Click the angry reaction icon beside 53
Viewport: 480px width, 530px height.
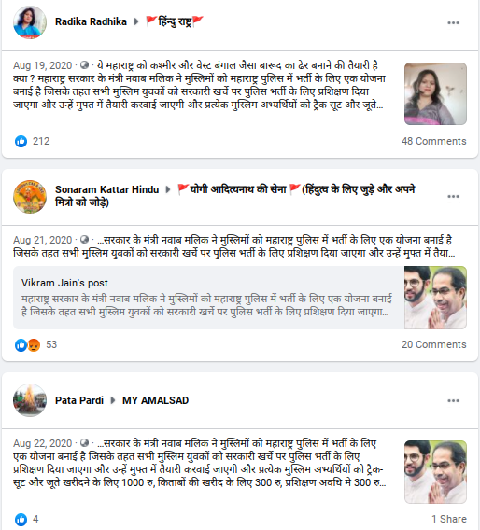(34, 345)
